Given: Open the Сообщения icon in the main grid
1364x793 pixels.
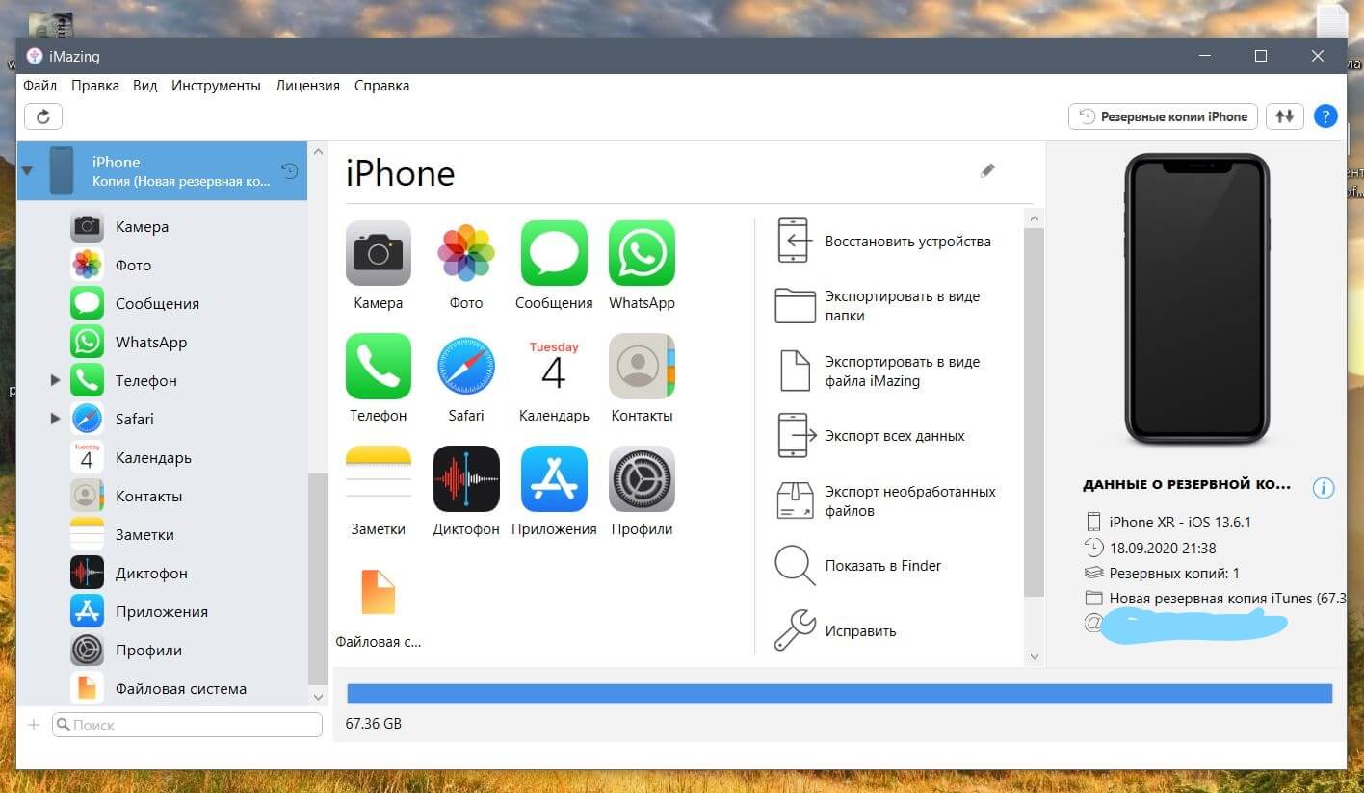Looking at the screenshot, I should pyautogui.click(x=554, y=253).
